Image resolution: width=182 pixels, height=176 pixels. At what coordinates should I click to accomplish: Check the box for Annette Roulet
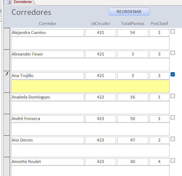tap(173, 160)
